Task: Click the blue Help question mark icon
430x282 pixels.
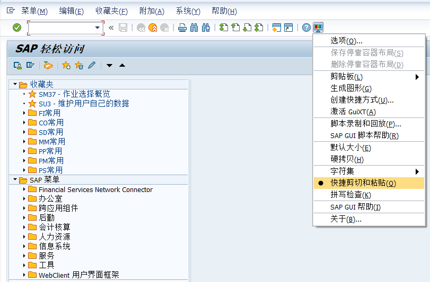Action: click(x=306, y=28)
